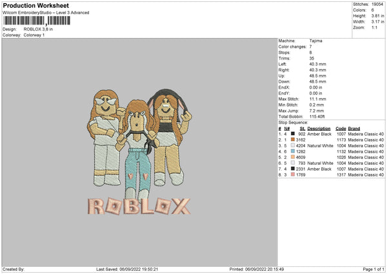Click the blue swatch in stop row 4

coord(293,151)
